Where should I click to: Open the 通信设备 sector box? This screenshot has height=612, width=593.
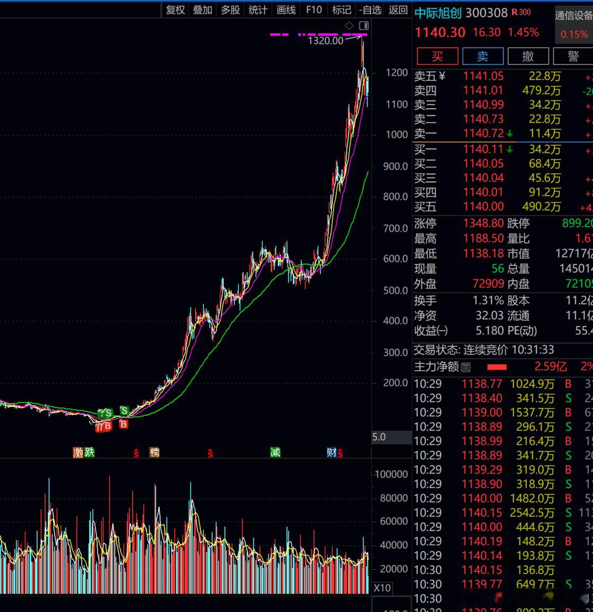click(574, 24)
